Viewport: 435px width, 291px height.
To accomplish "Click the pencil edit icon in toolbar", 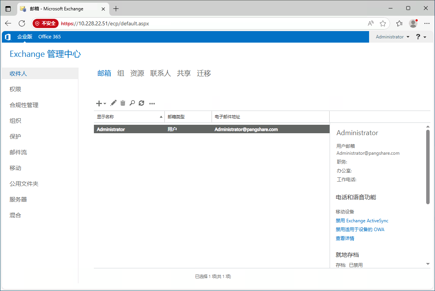I will (x=113, y=103).
